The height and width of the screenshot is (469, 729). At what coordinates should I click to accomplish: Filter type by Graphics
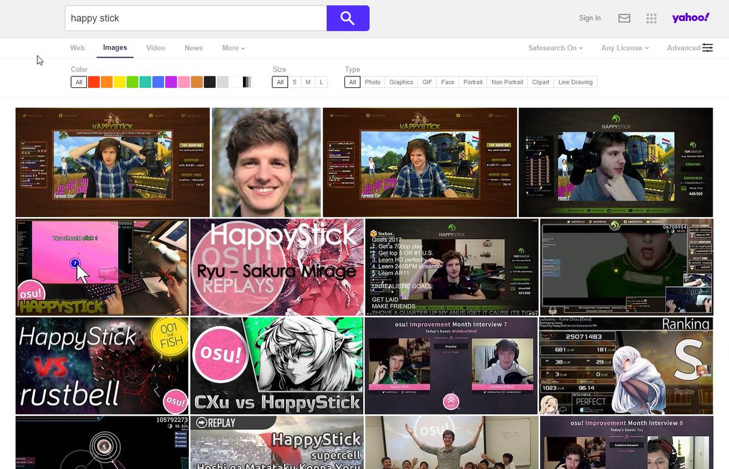tap(401, 82)
